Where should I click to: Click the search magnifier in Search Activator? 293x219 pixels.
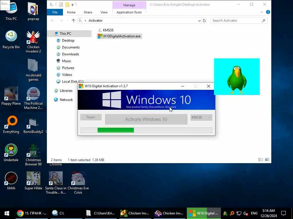tap(264, 21)
